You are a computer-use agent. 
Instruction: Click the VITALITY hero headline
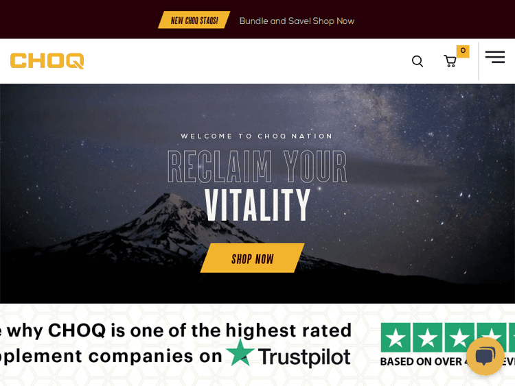tap(257, 205)
